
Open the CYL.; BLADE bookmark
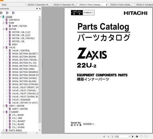18,124
